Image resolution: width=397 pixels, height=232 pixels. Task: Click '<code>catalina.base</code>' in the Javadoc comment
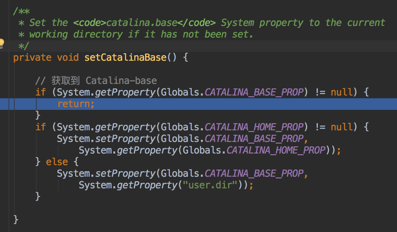click(144, 23)
